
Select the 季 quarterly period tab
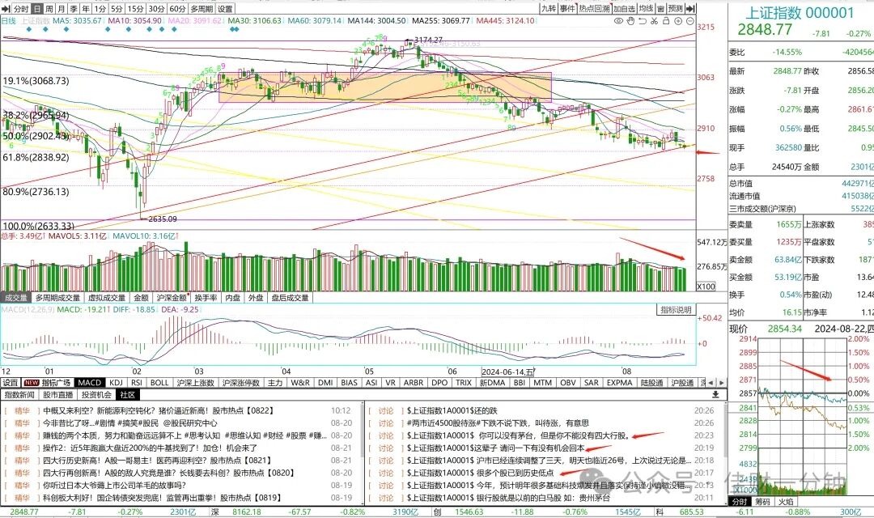[74, 9]
